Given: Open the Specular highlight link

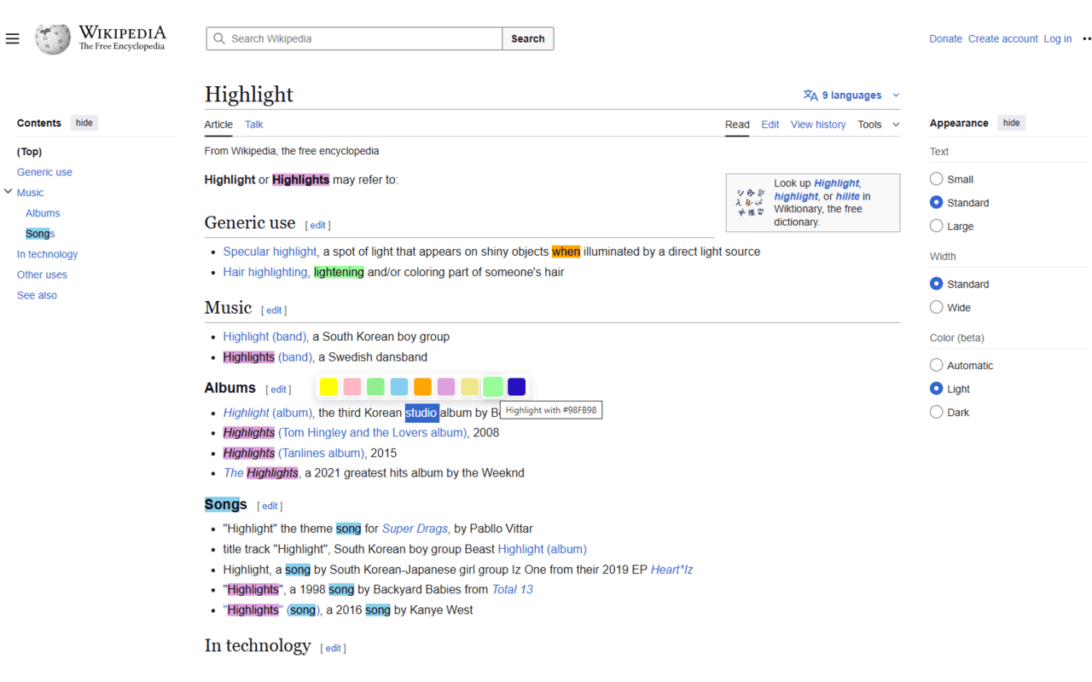Looking at the screenshot, I should point(270,251).
